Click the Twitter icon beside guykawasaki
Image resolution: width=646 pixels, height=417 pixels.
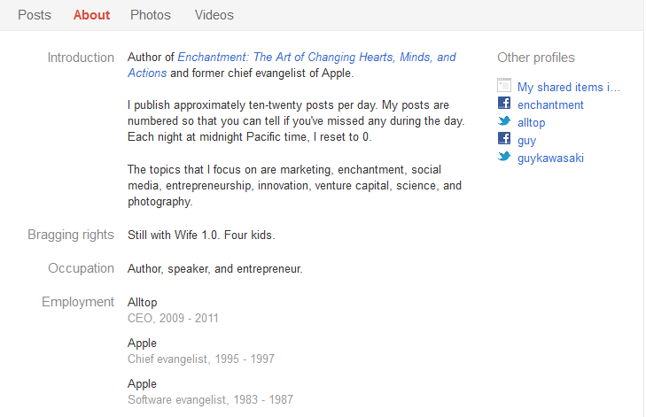504,158
